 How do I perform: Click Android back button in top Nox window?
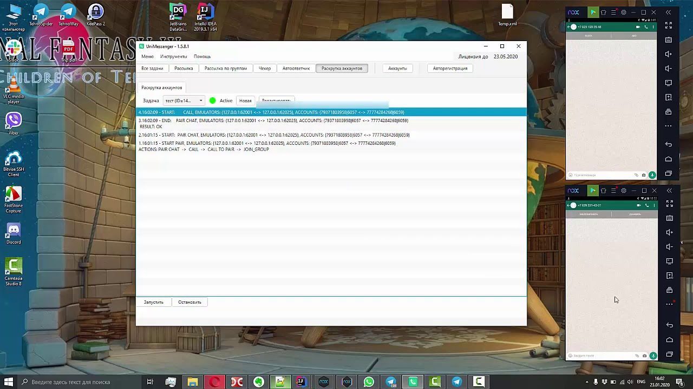point(669,144)
